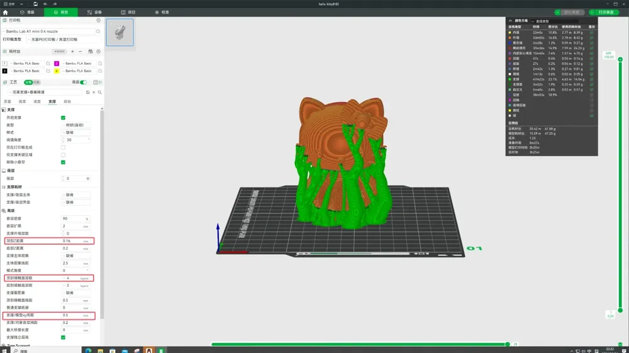Screen dimensions: 629x353
Task: Edit filament 3 Bambu PLA Basic preset
Action: (x=48, y=70)
